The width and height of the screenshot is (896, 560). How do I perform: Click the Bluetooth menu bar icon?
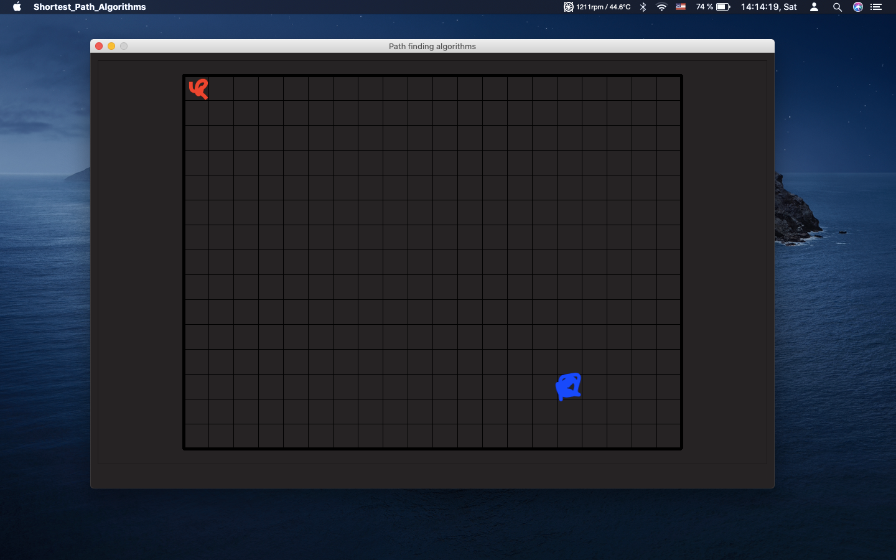pos(642,7)
